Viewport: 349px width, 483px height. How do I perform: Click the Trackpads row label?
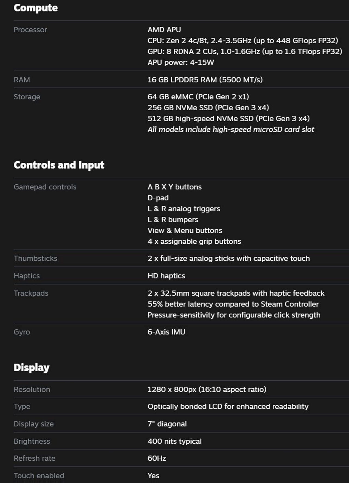click(x=31, y=293)
